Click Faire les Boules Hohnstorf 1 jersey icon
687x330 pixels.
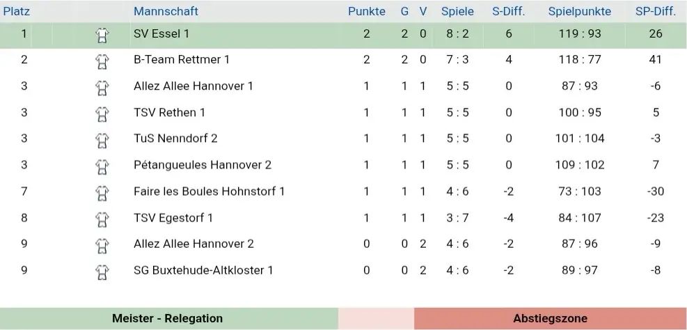tap(102, 192)
